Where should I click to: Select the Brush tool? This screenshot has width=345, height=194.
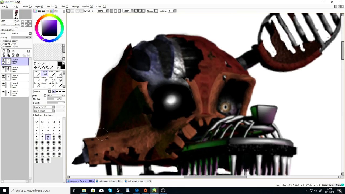point(51,73)
